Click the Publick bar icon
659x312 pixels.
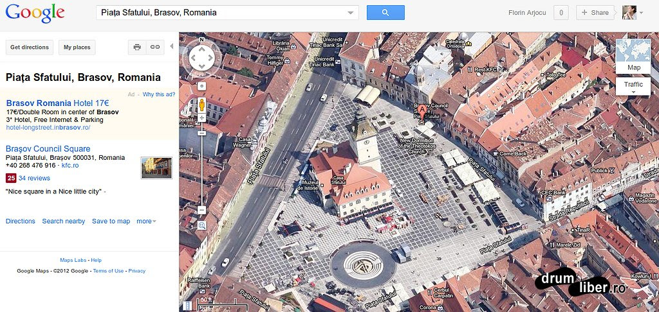point(612,170)
